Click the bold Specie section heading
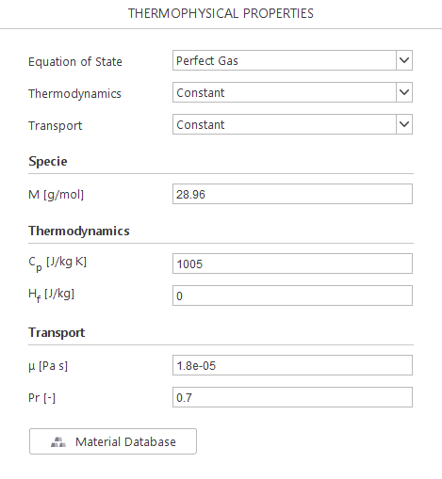 click(48, 161)
